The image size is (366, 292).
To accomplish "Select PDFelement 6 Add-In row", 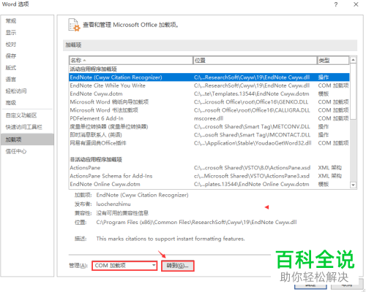I will coord(209,118).
